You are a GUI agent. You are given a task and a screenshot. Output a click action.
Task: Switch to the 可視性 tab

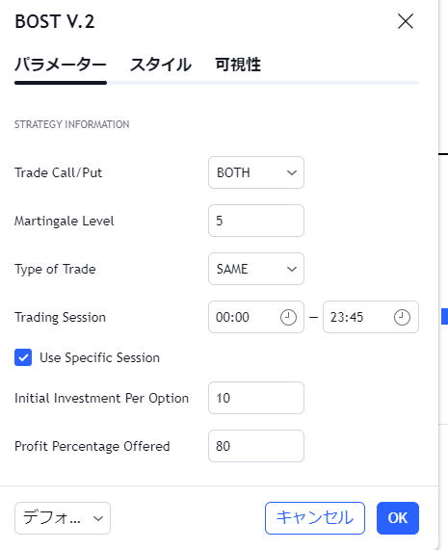(x=238, y=65)
